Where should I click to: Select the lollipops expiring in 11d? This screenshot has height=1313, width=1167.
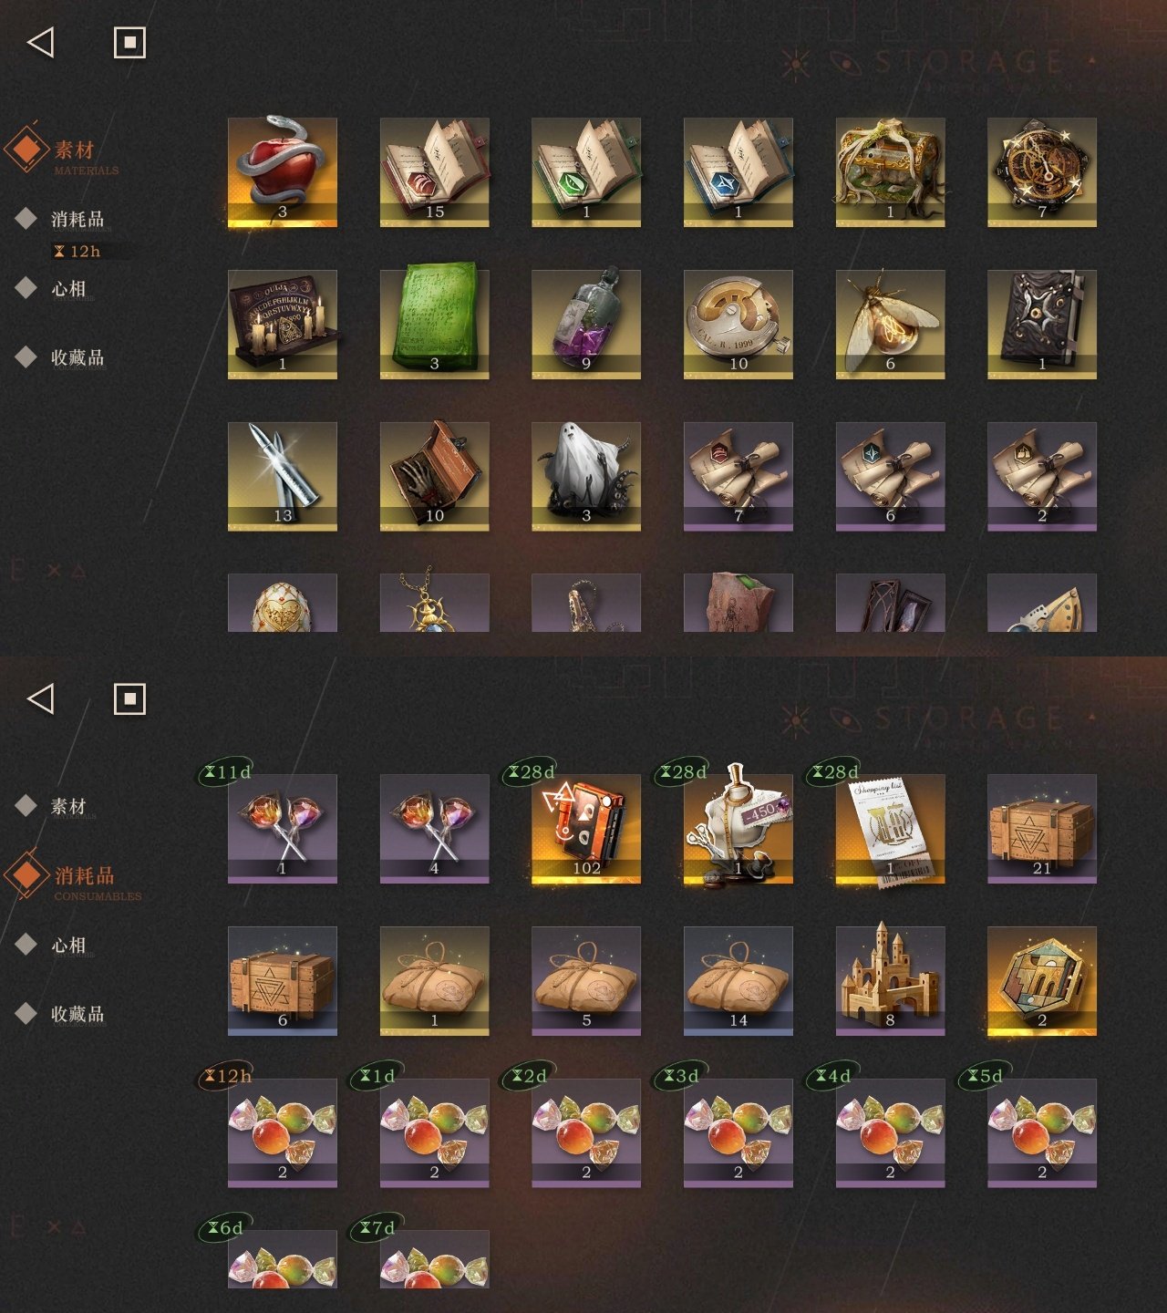[x=283, y=828]
